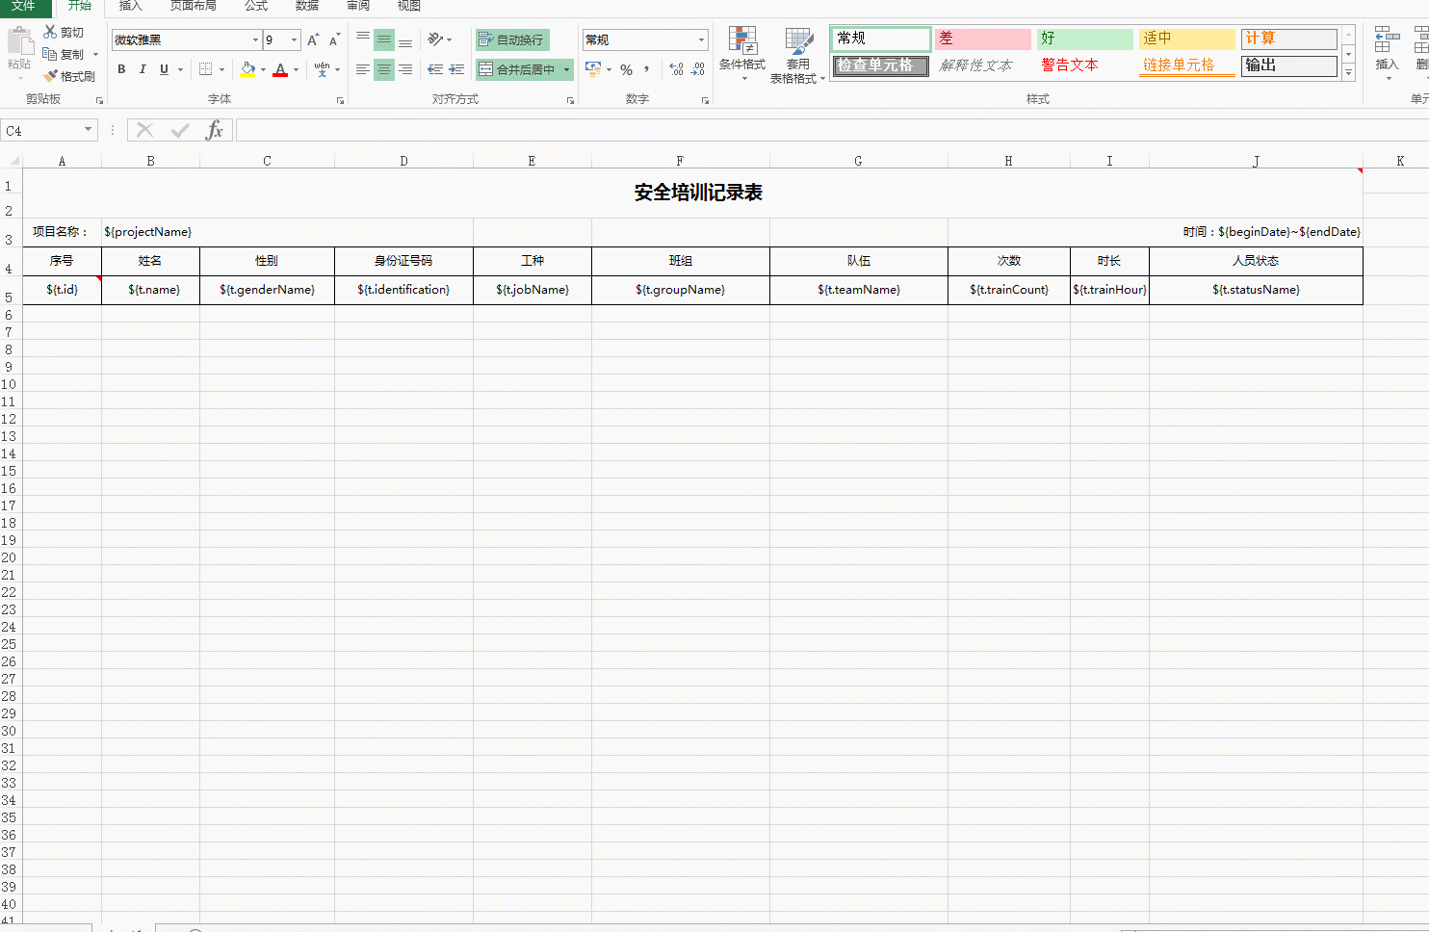The width and height of the screenshot is (1429, 932).
Task: Click the Copy (复制) icon
Action: (x=50, y=54)
